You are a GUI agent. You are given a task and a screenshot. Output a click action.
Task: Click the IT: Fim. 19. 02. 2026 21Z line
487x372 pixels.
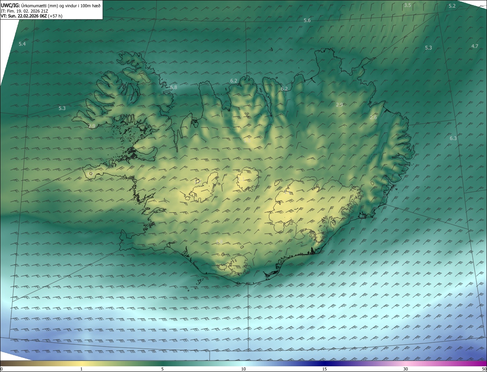click(24, 11)
